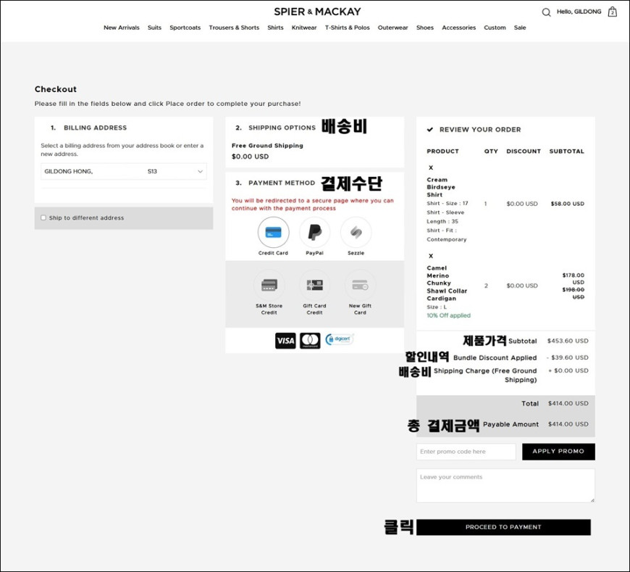630x572 pixels.
Task: Open Suits menu
Action: coord(154,28)
